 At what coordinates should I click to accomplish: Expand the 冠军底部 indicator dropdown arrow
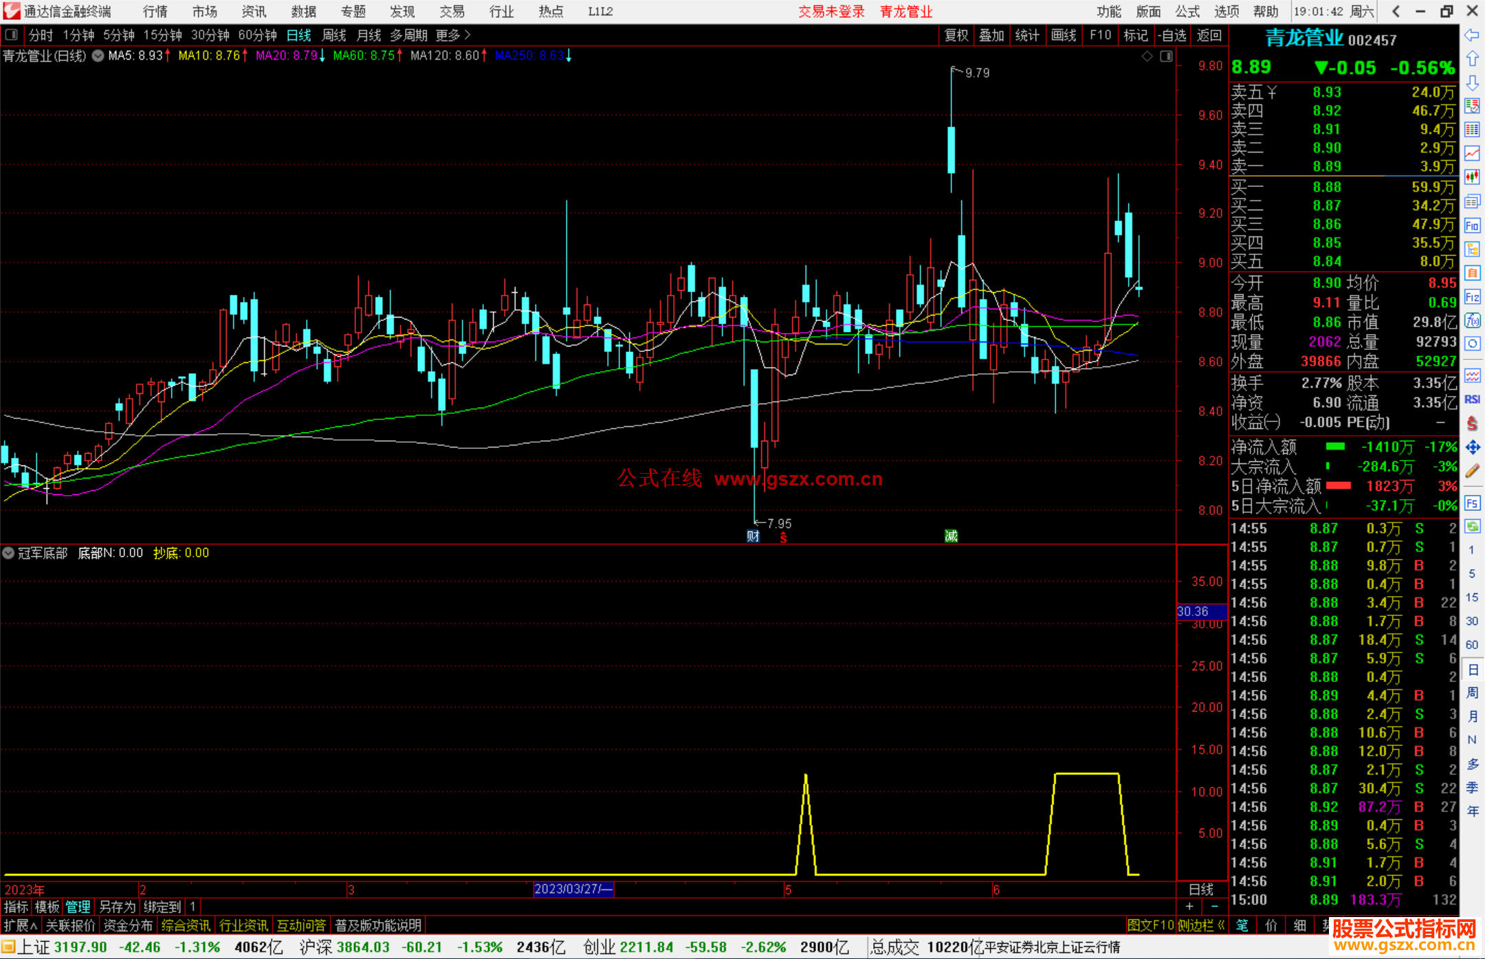click(x=8, y=553)
